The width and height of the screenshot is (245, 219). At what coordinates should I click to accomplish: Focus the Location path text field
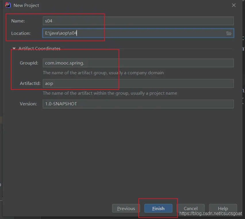tap(134, 33)
